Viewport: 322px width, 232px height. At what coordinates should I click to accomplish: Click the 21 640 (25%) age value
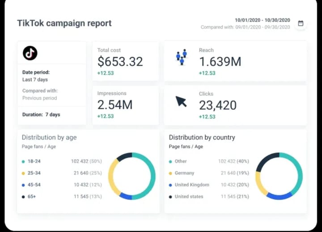tap(88, 173)
